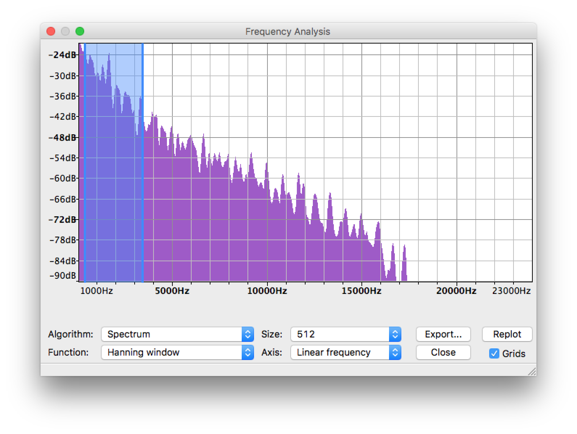Click the window resize grip at bottom corner
This screenshot has width=577, height=434.
(x=532, y=371)
